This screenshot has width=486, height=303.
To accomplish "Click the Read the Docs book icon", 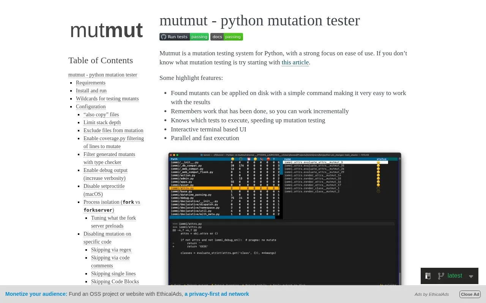I will click(428, 276).
